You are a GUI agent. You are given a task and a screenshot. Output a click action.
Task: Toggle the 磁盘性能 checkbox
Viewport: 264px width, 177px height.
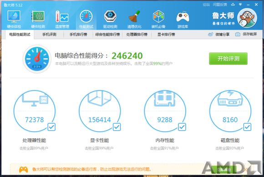[x=247, y=127]
